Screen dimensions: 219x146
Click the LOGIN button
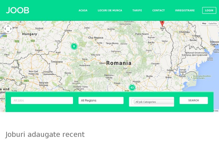pos(209,10)
